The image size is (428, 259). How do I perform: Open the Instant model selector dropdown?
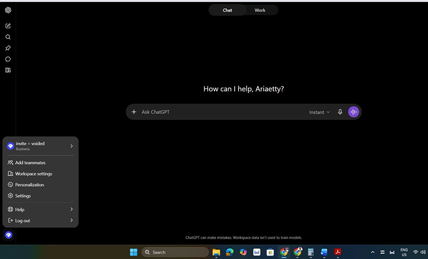point(320,112)
